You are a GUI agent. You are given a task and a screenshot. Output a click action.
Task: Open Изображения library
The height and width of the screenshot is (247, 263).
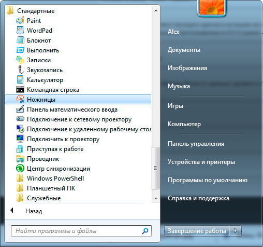click(x=187, y=68)
